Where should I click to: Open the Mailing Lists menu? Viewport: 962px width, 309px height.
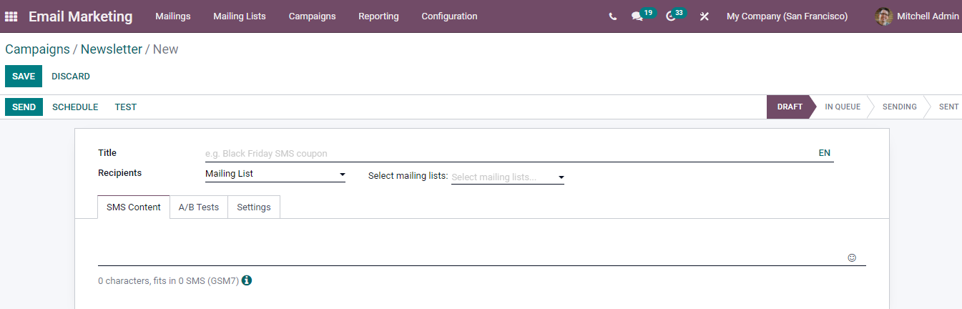(x=239, y=16)
